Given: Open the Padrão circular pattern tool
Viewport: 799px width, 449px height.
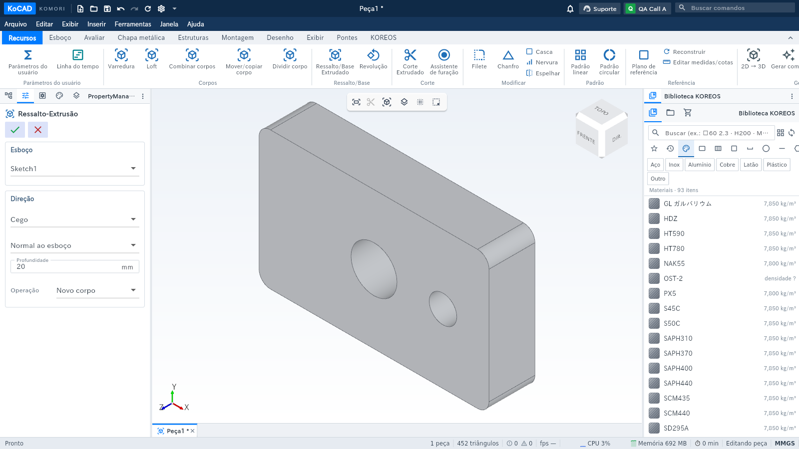Looking at the screenshot, I should (x=609, y=61).
